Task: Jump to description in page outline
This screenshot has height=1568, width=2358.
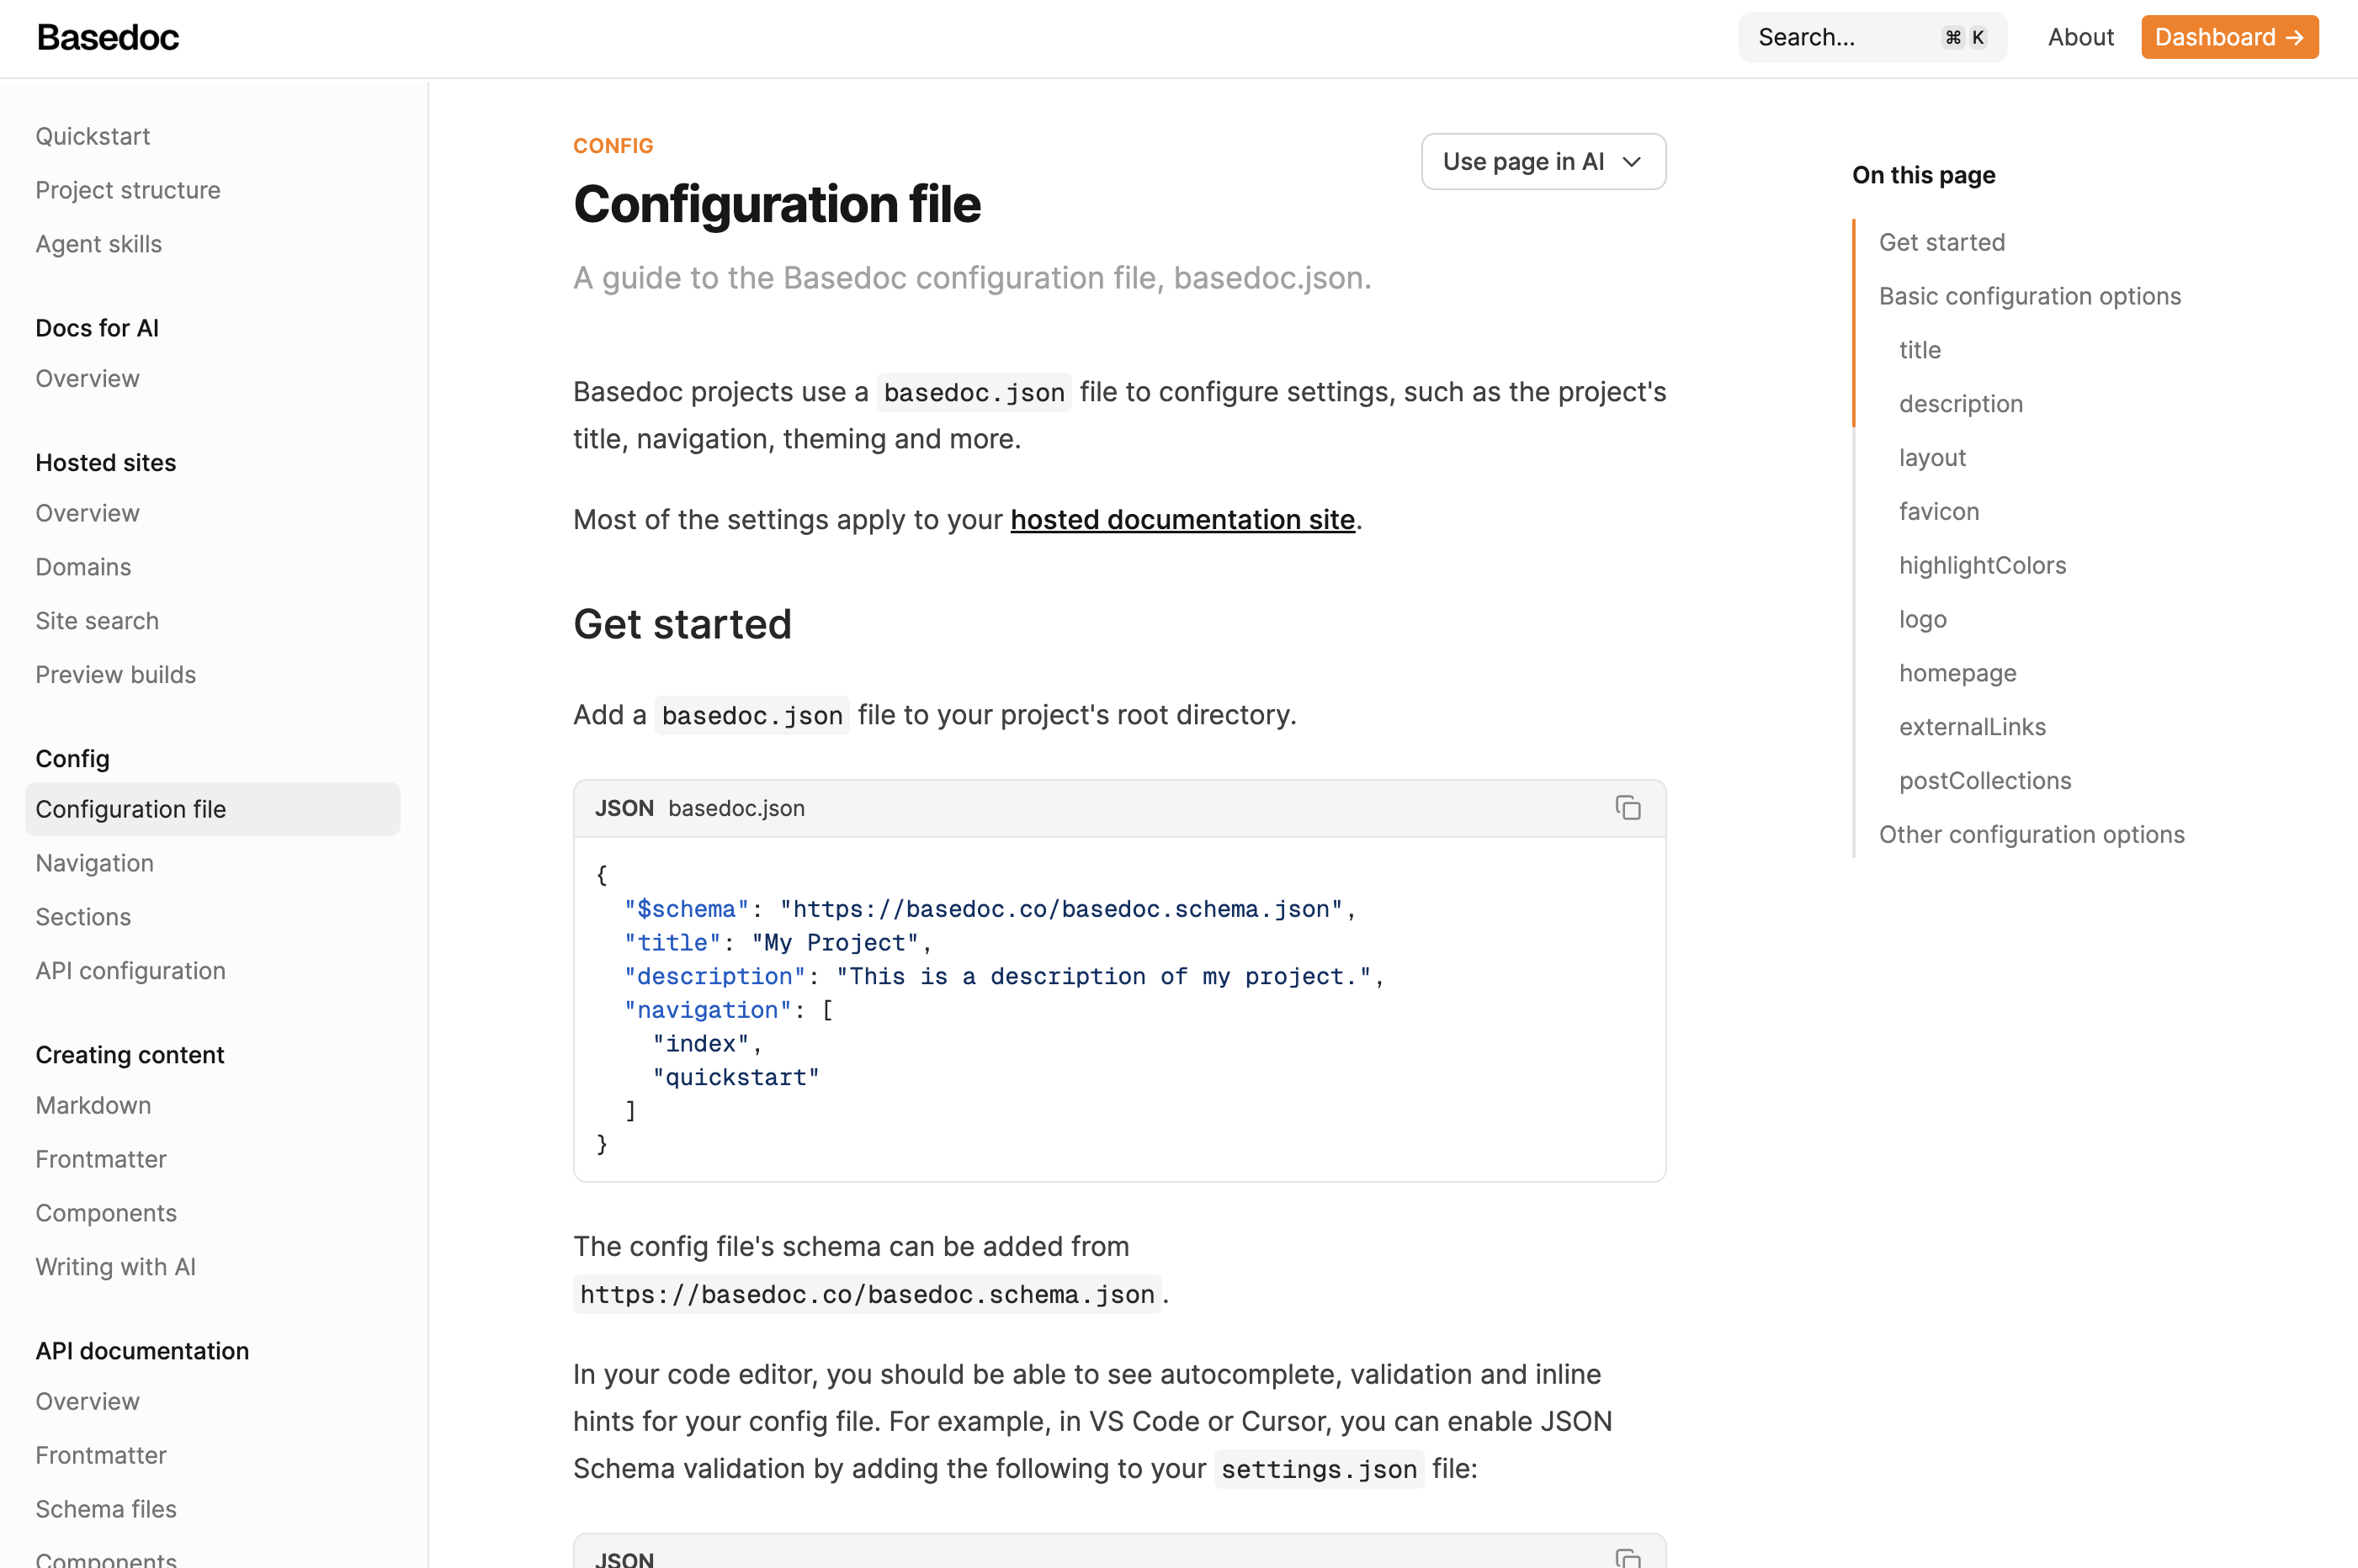Action: (x=1961, y=404)
